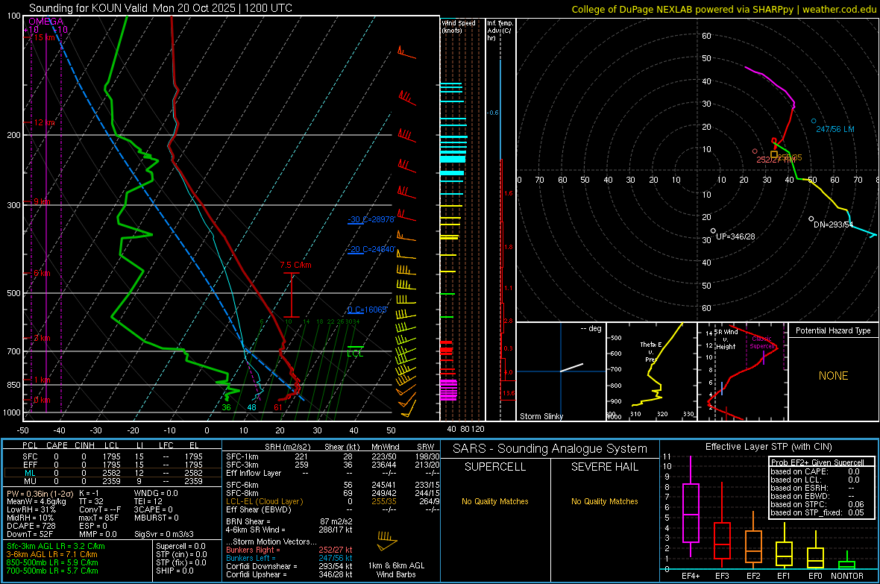This screenshot has width=880, height=584.
Task: Click the '7.5 C/km' lapse rate label
Action: pos(295,265)
